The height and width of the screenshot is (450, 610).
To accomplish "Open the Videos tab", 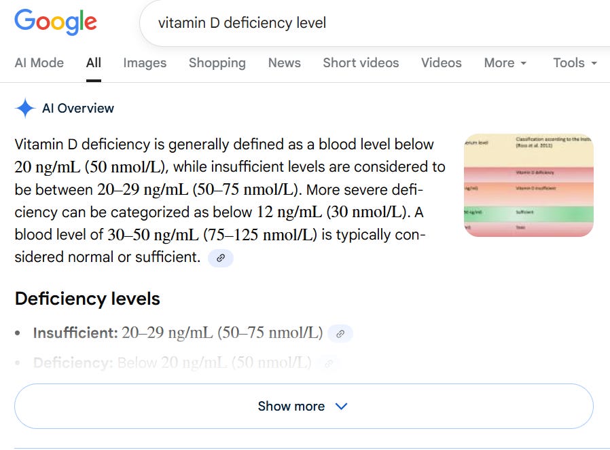I will (441, 63).
